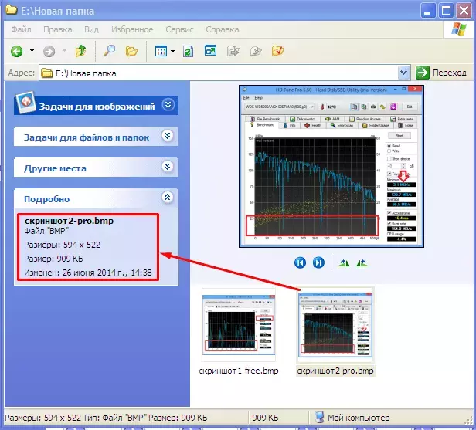Toggle the Folders pane icon
The width and height of the screenshot is (476, 430).
tap(131, 51)
